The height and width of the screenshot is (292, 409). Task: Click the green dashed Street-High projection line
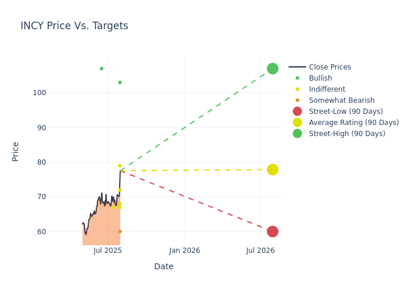[x=196, y=120]
